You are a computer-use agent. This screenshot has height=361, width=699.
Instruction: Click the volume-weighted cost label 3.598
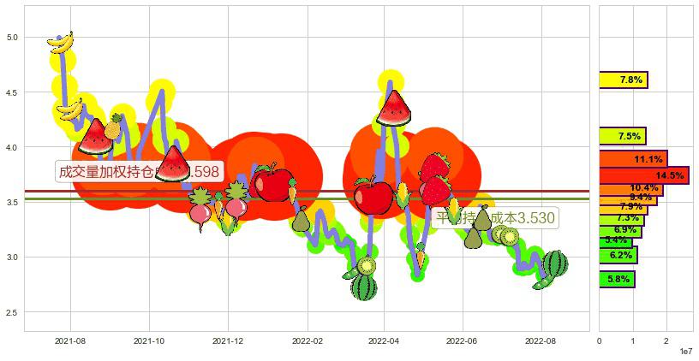click(x=139, y=171)
